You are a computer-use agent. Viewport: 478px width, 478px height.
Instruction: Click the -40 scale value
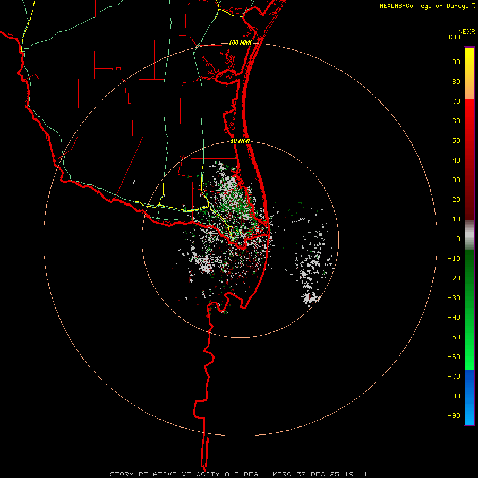tap(454, 318)
